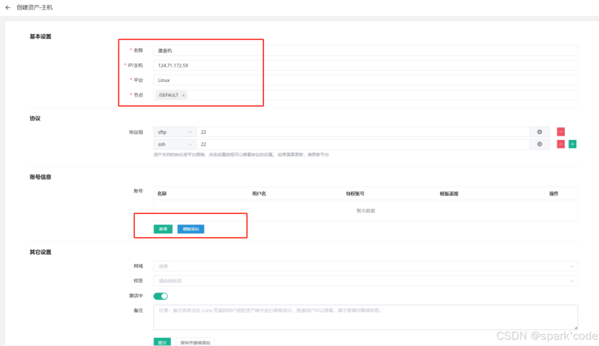Click the 账号信息 section heading
Viewport: 599px width, 346px height.
pos(40,177)
